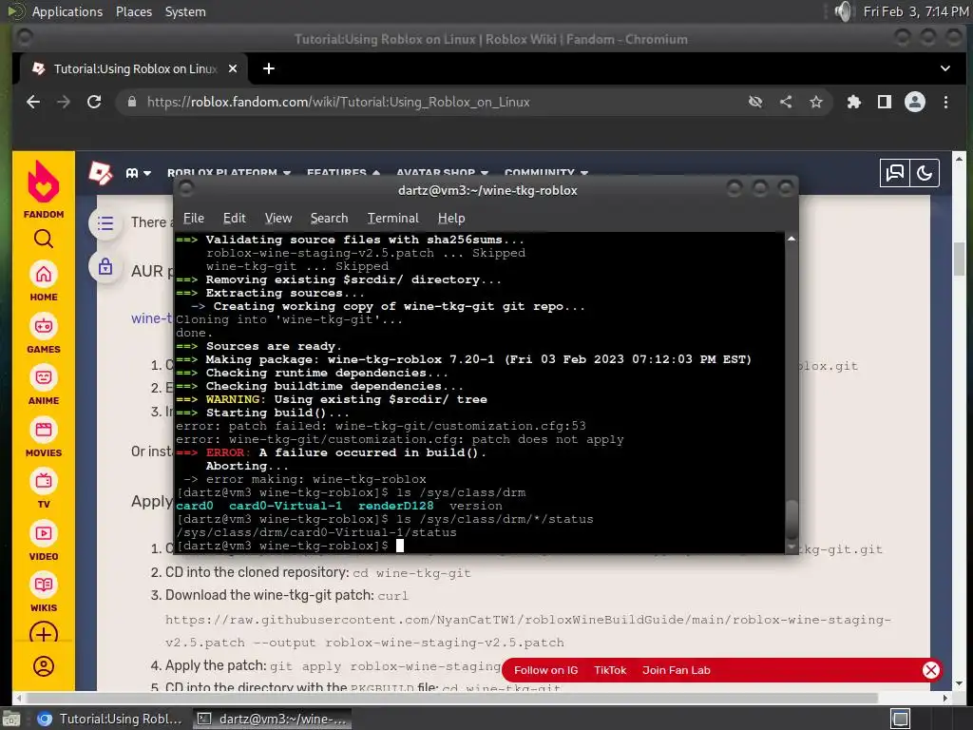Click the Fandom heart-flame logo
Image resolution: width=973 pixels, height=730 pixels.
click(x=44, y=182)
